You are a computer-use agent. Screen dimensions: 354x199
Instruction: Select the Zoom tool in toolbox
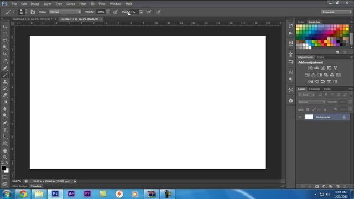[5, 157]
